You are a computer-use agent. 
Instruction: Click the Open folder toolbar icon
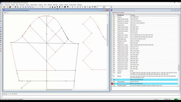[4, 7]
